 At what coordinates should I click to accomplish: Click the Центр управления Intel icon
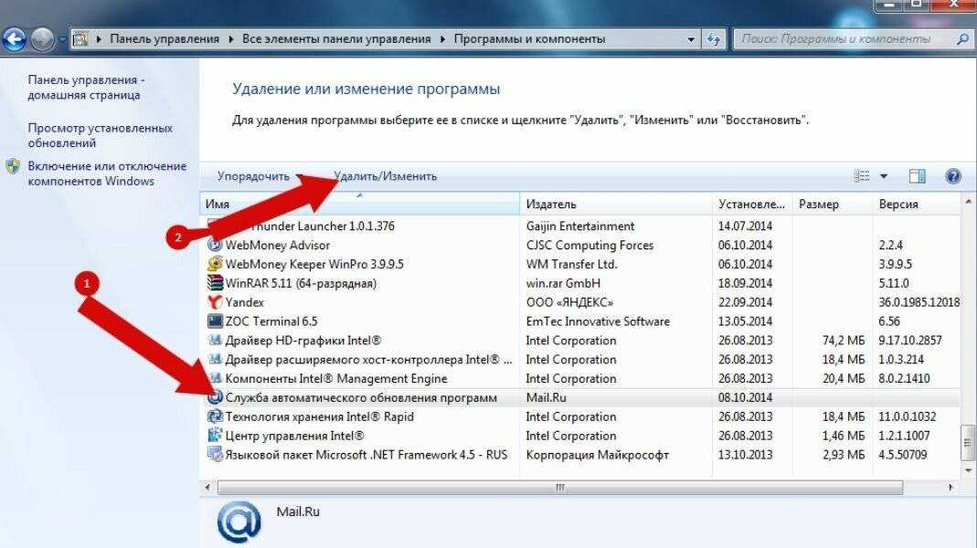coord(215,436)
